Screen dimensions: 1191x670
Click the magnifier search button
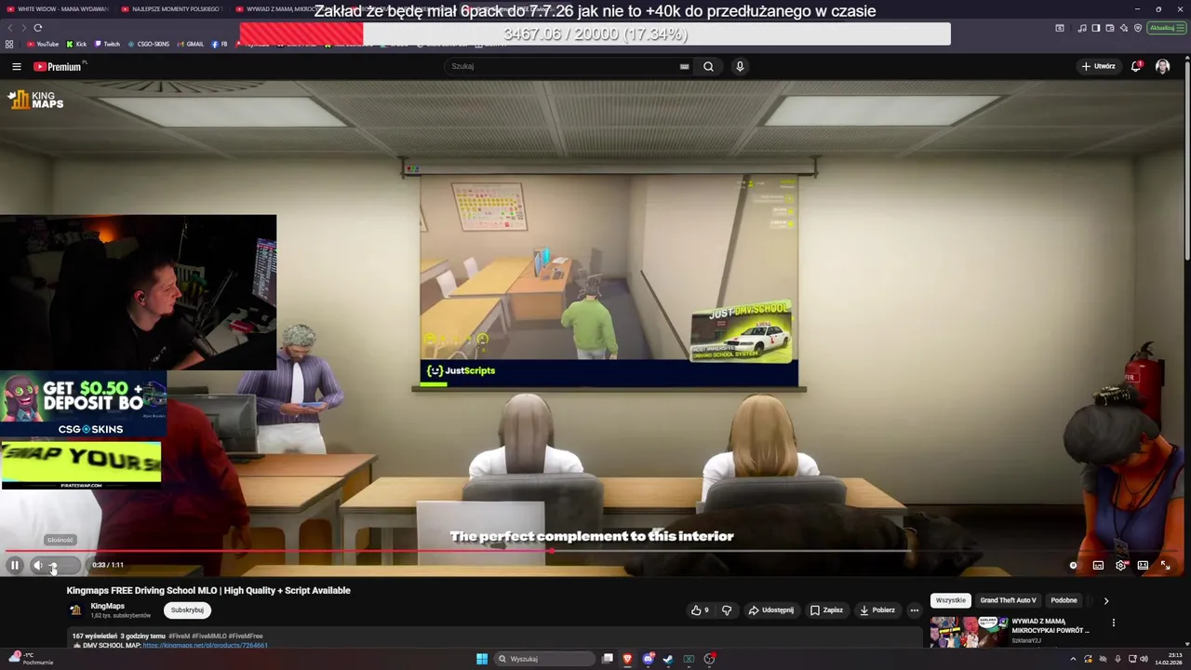click(x=708, y=66)
